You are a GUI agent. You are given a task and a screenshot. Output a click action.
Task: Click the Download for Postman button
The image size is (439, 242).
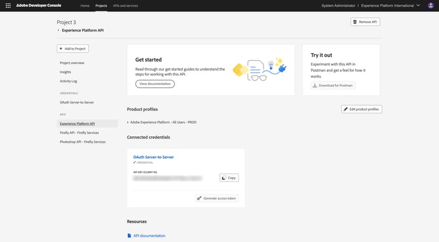pos(333,85)
